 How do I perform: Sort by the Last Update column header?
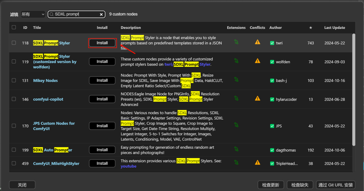335,28
